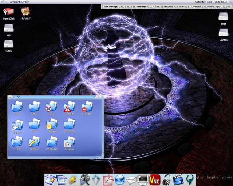This screenshot has width=233, height=186.
Task: Select the boot drive icon
Action: coord(223,18)
